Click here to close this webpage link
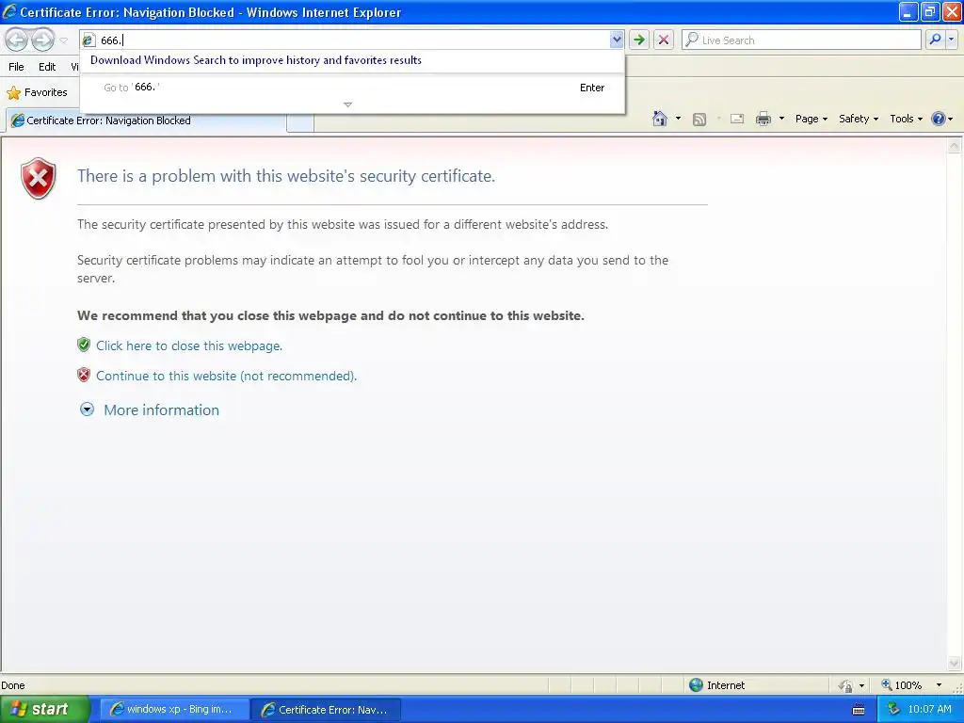 [188, 345]
